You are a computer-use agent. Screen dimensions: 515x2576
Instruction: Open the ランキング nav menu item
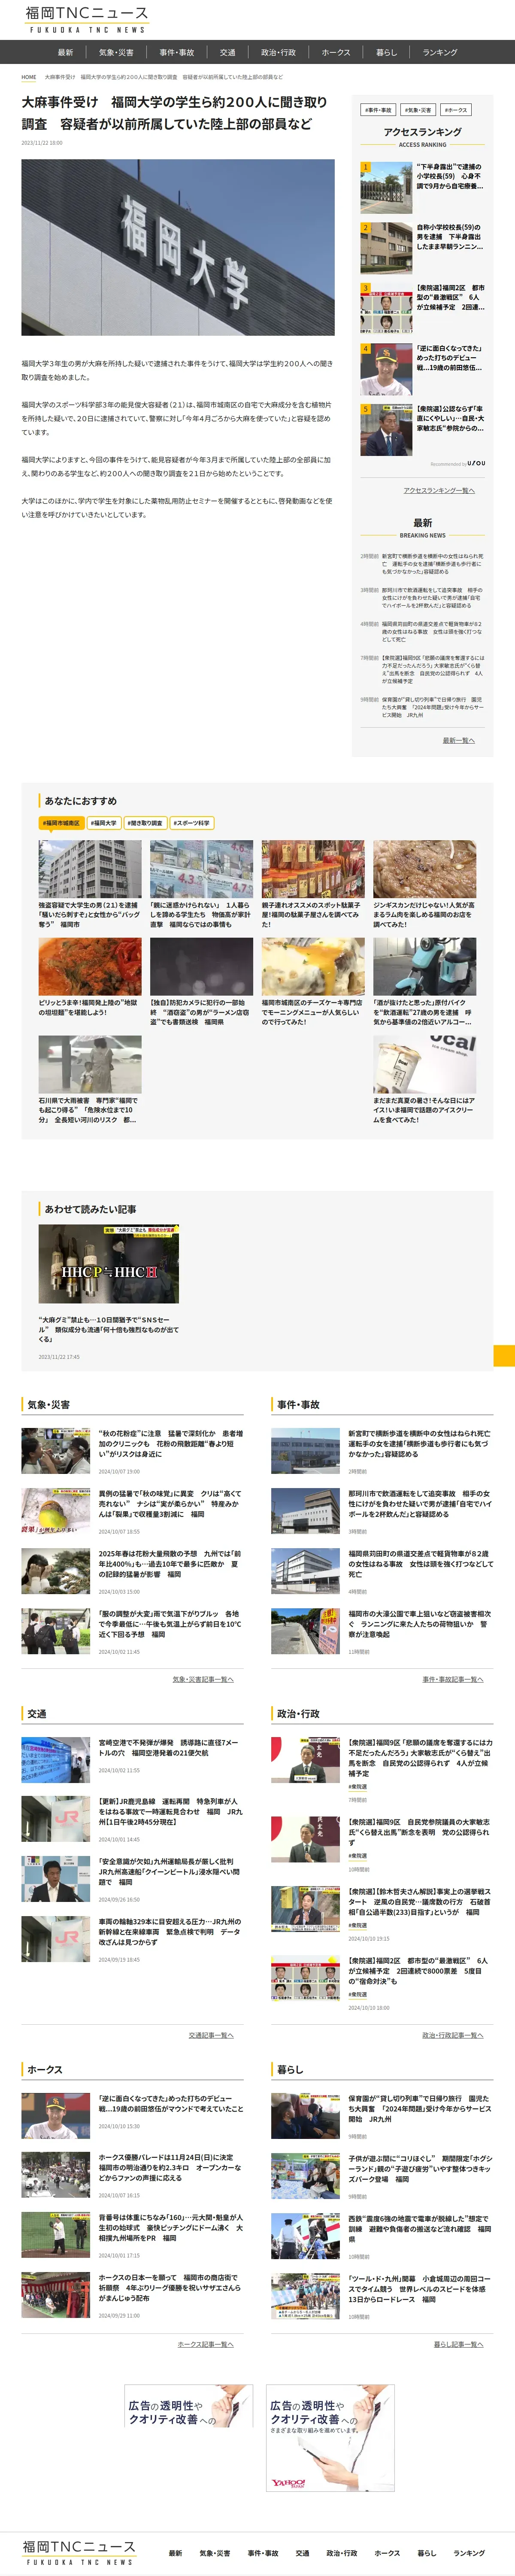[440, 52]
